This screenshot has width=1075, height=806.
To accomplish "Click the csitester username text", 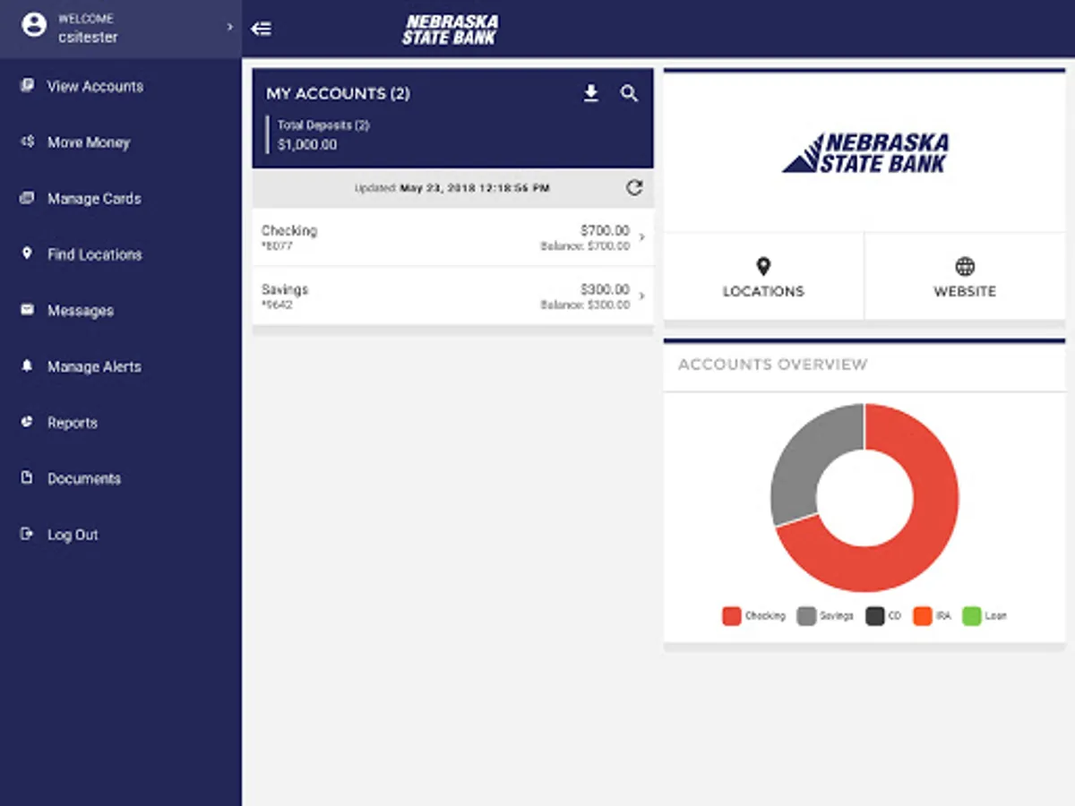I will pos(88,37).
